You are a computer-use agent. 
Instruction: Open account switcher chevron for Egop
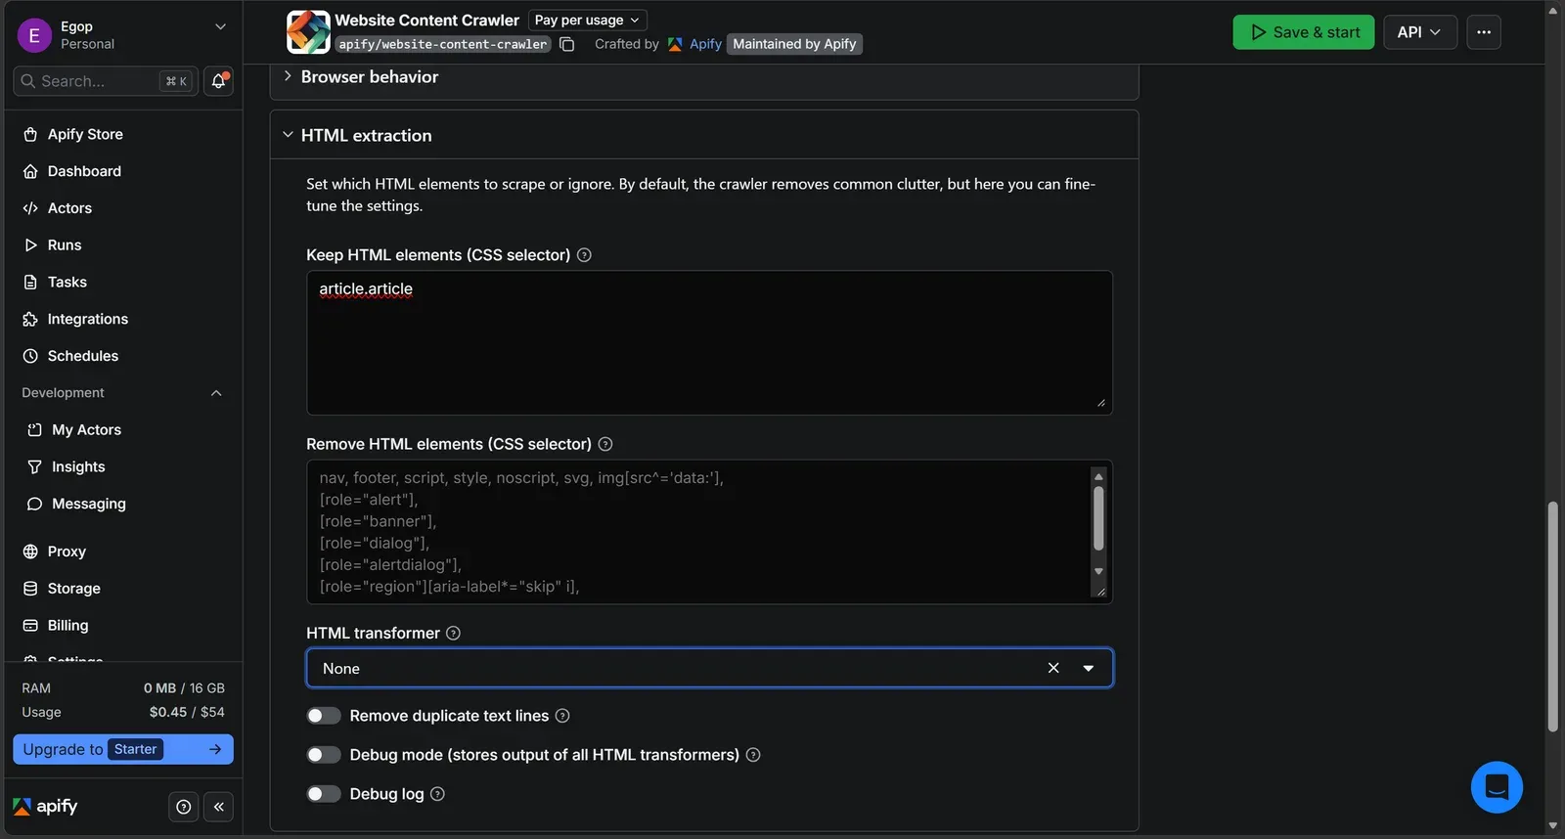click(x=221, y=27)
